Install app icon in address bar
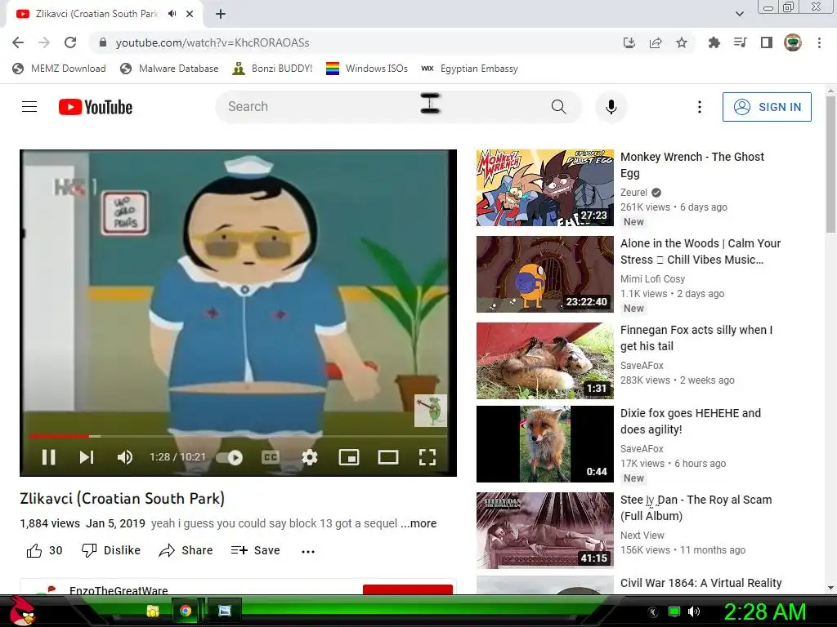 point(629,42)
